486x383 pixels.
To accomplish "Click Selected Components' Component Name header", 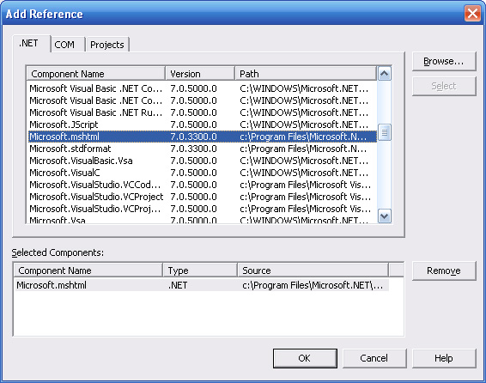I will point(88,271).
